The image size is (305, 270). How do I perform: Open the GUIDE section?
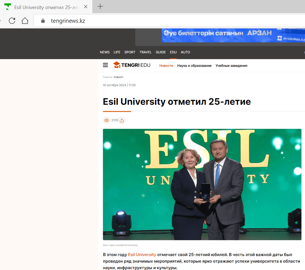tap(161, 52)
